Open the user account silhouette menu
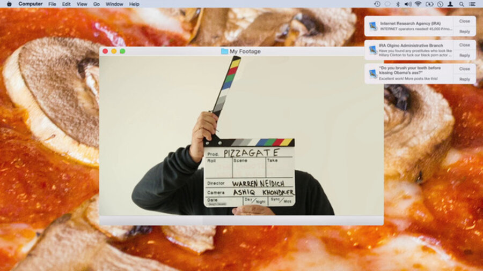Screen dimensions: 483x271 [450, 4]
